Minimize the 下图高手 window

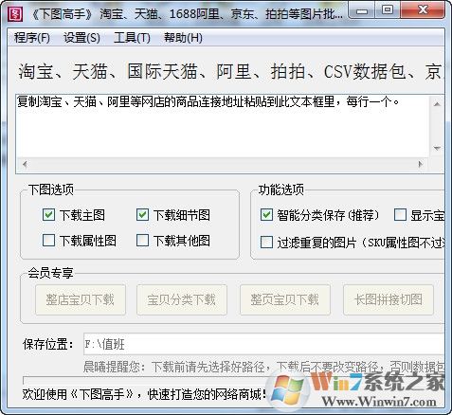tap(362, 10)
